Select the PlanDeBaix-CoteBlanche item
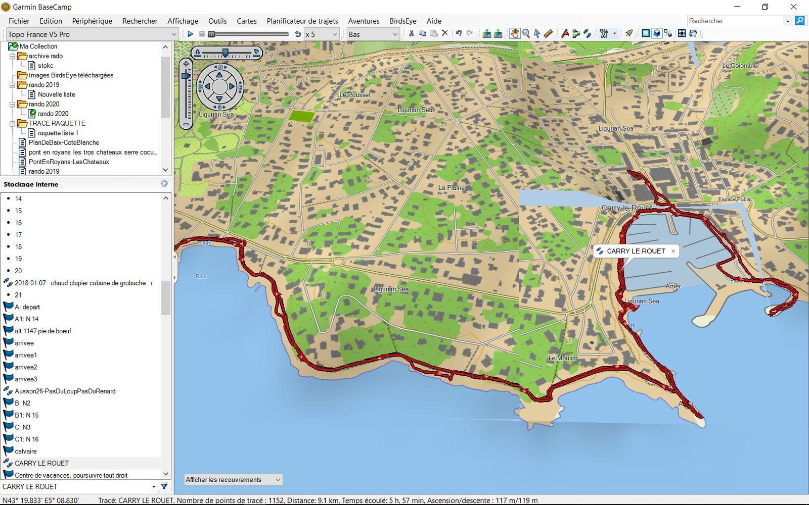 [64, 142]
